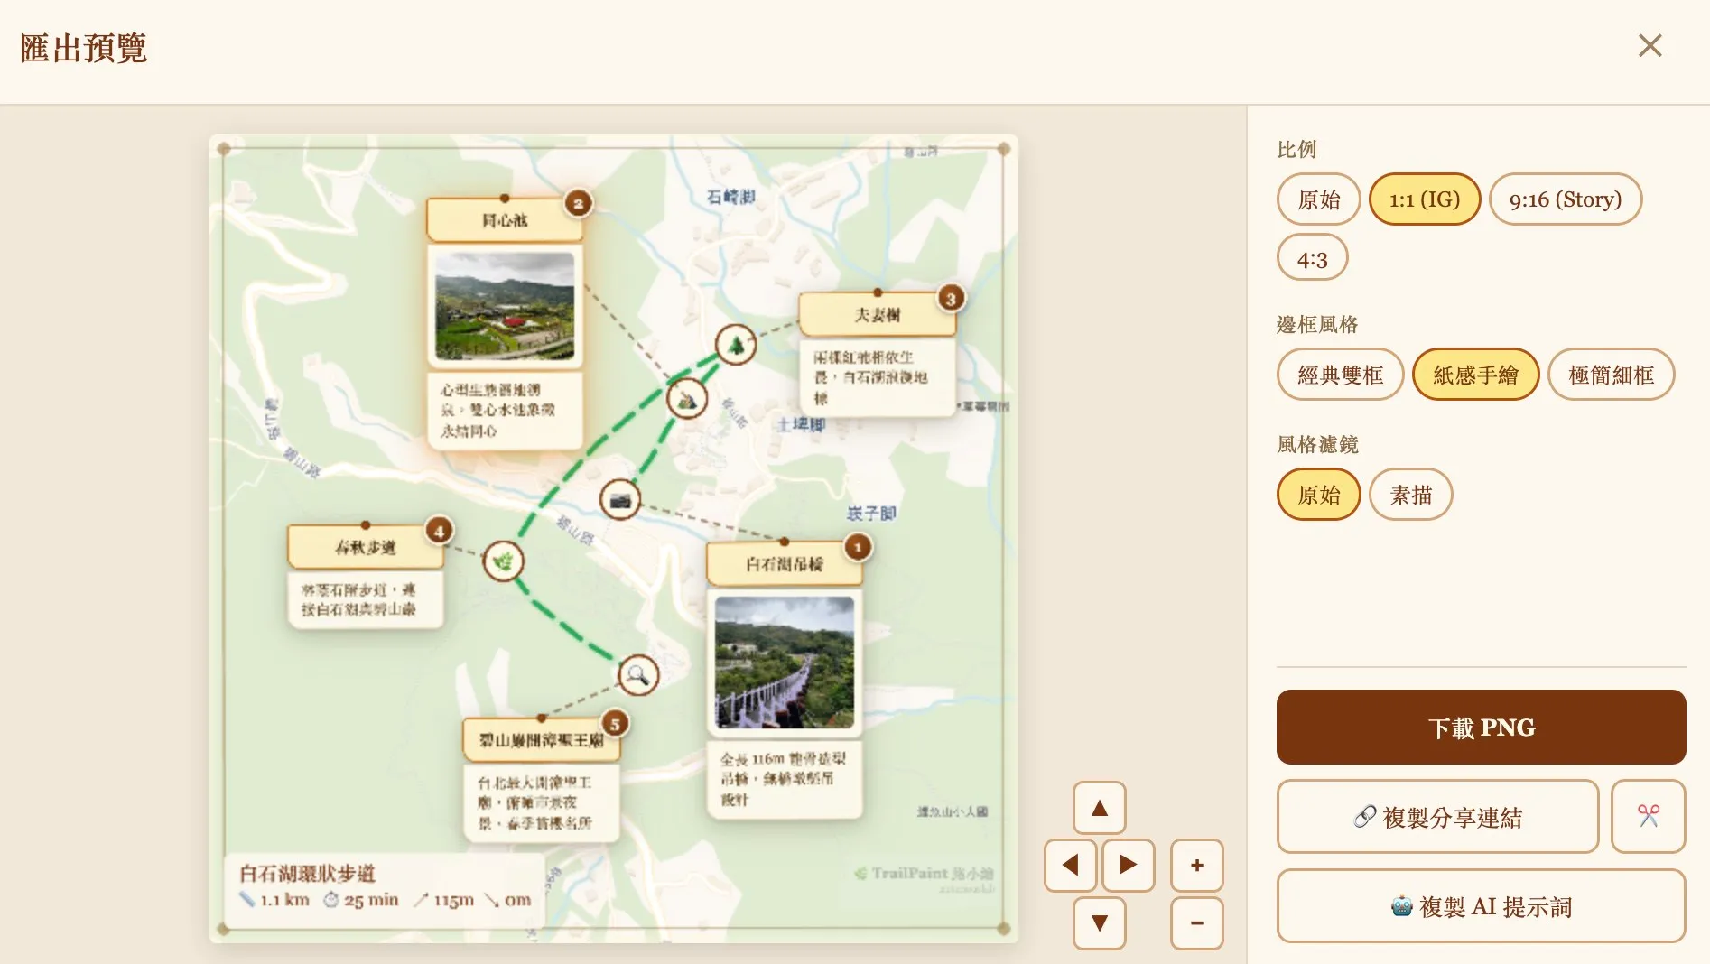Pan the map left using the left arrow
This screenshot has height=964, width=1710.
1070,866
